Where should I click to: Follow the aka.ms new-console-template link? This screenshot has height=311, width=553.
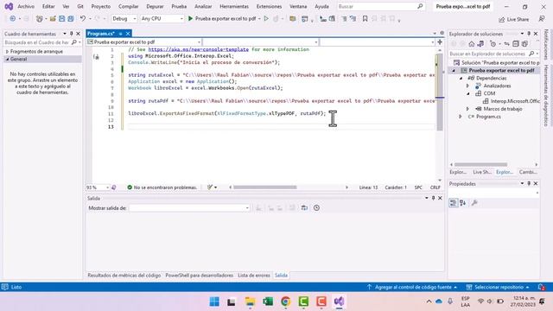pyautogui.click(x=198, y=50)
